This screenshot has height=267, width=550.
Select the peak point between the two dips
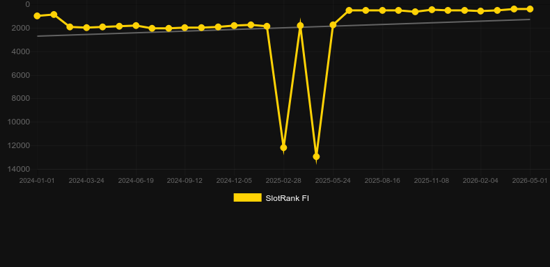pyautogui.click(x=300, y=25)
